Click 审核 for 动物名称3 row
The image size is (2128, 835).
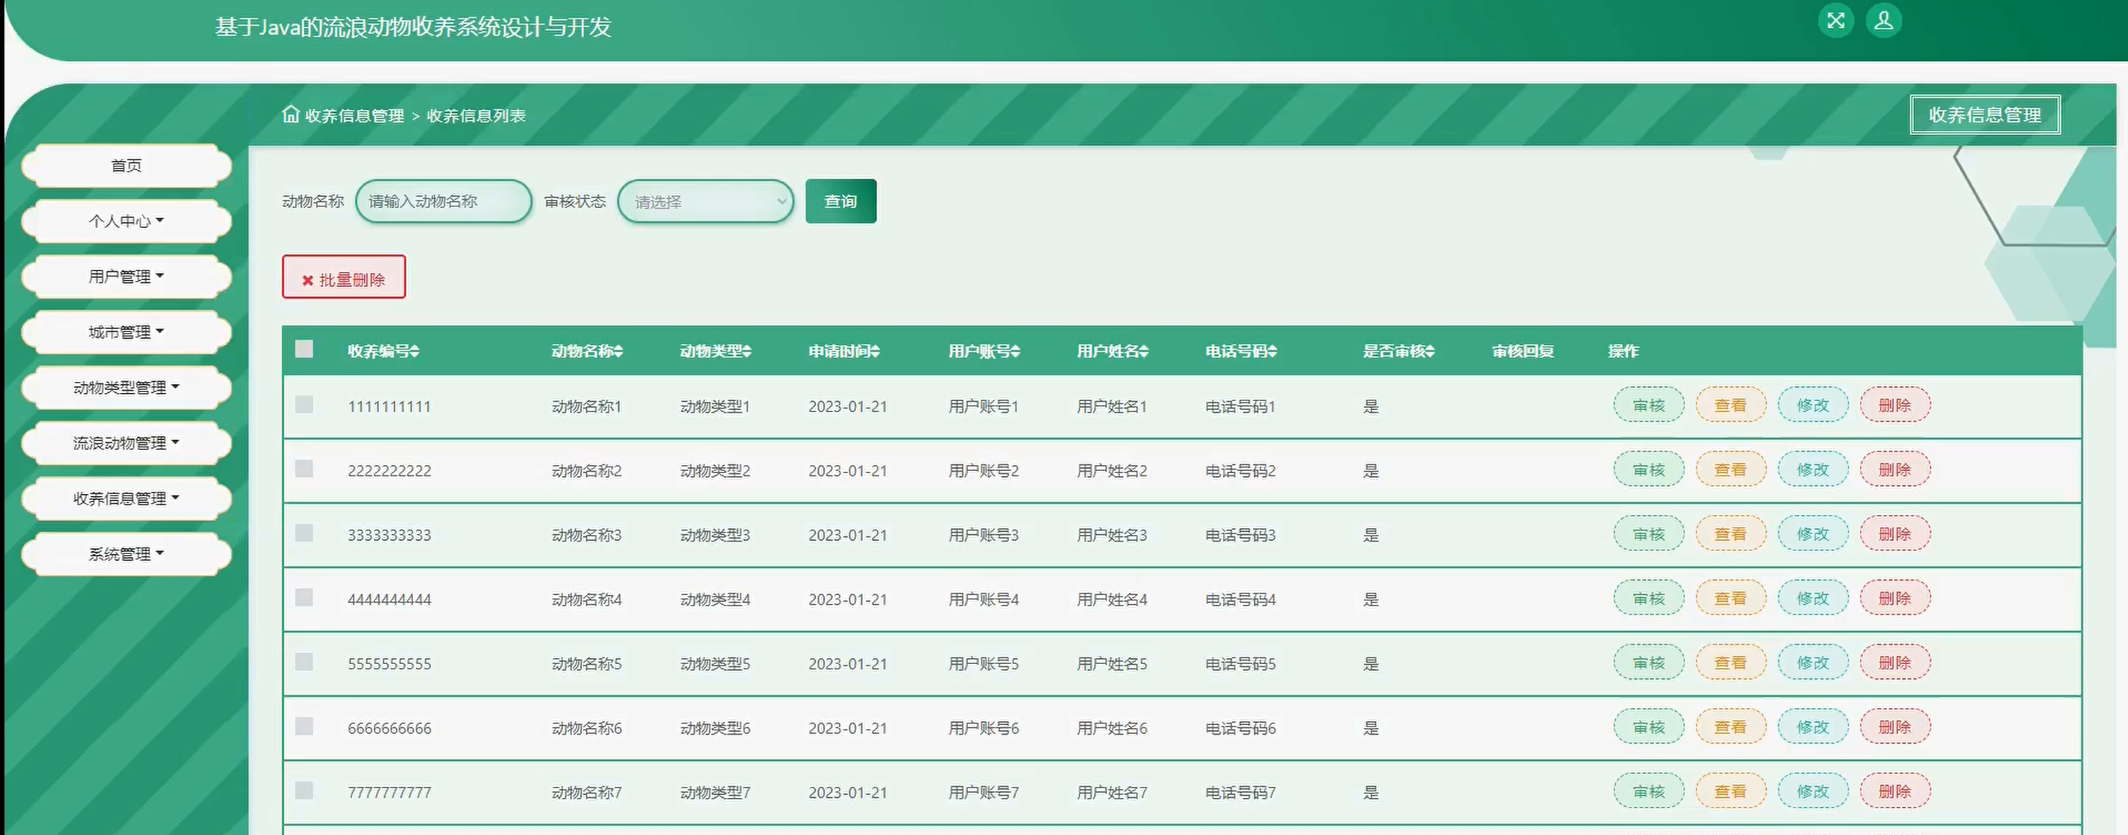[x=1648, y=534]
